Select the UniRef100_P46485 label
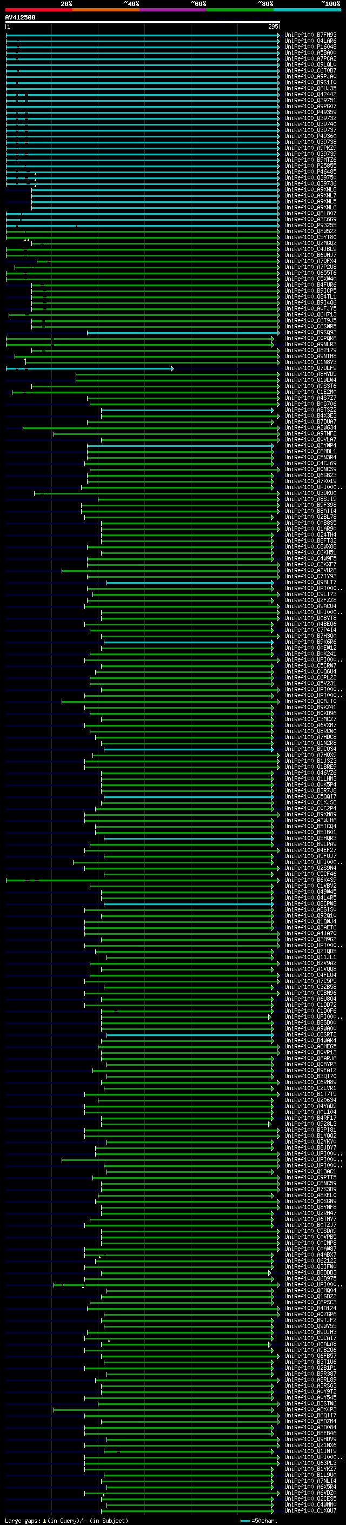The width and height of the screenshot is (346, 1525). point(310,171)
